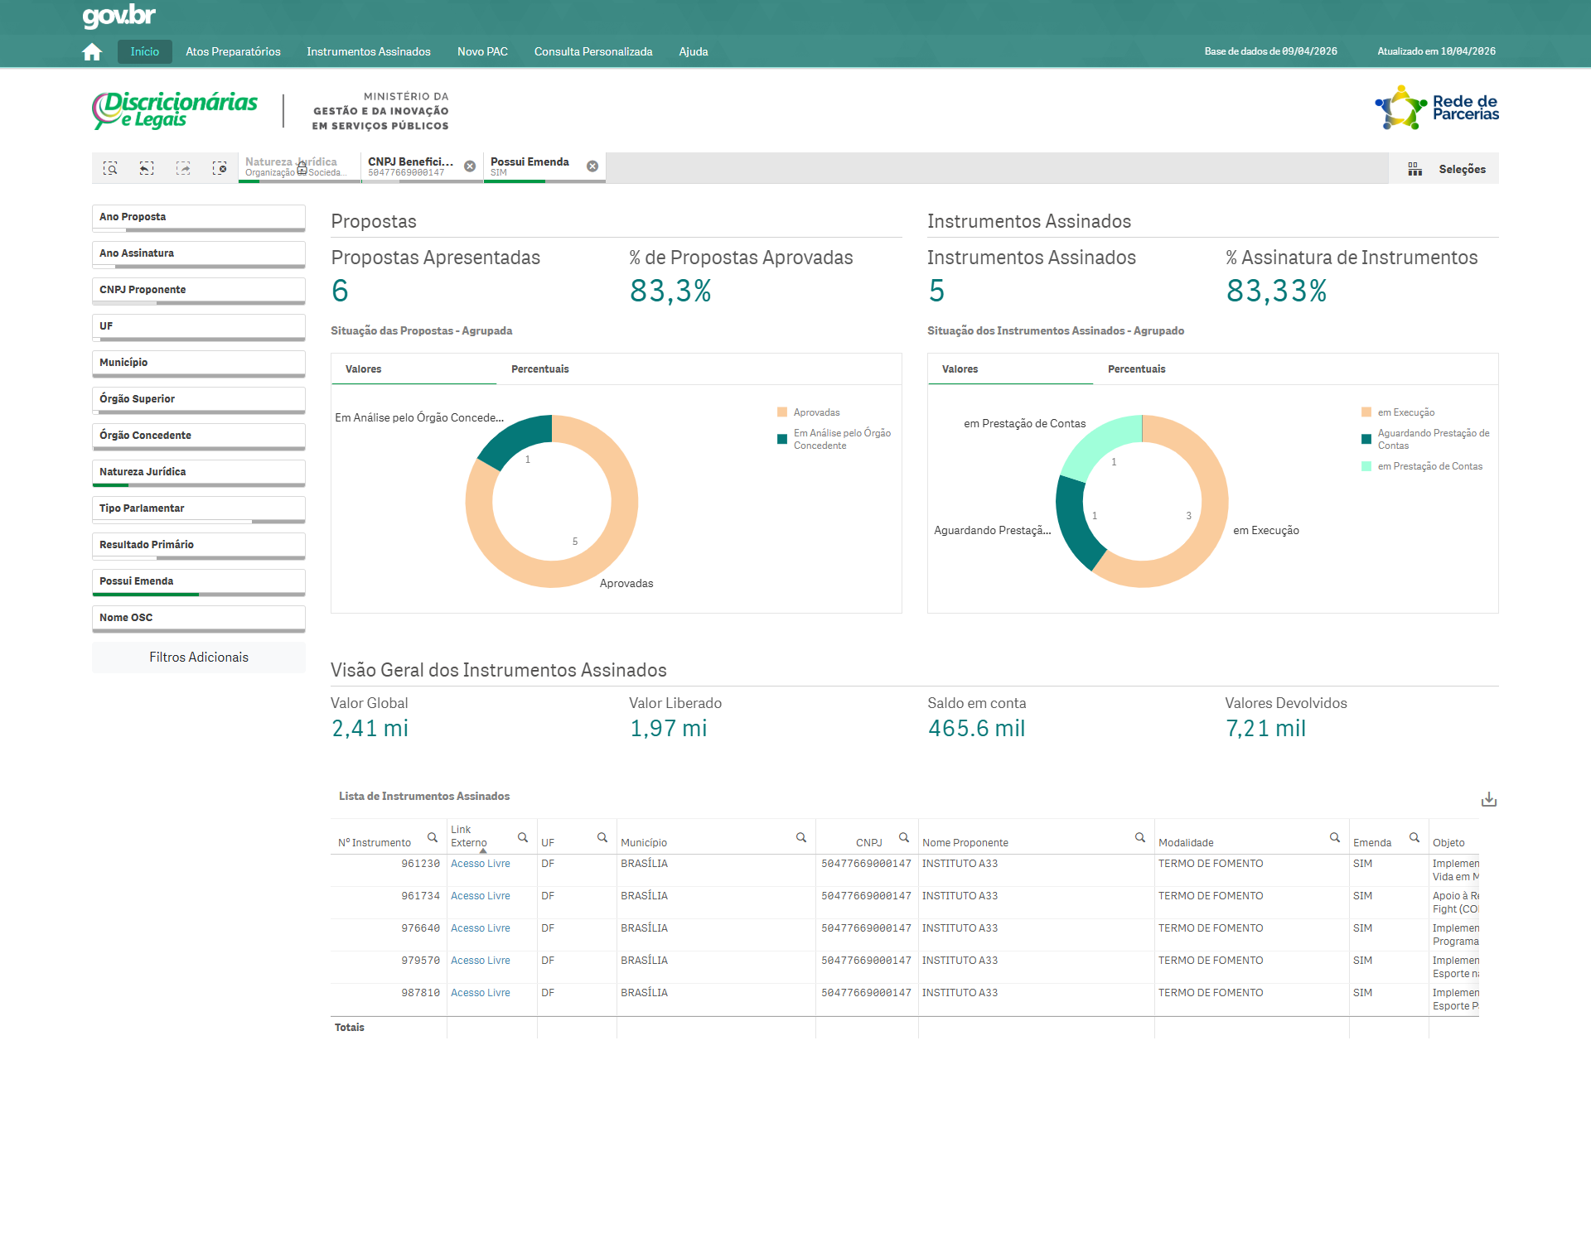
Task: Open Acesso Livre link for 961230
Action: click(x=480, y=864)
